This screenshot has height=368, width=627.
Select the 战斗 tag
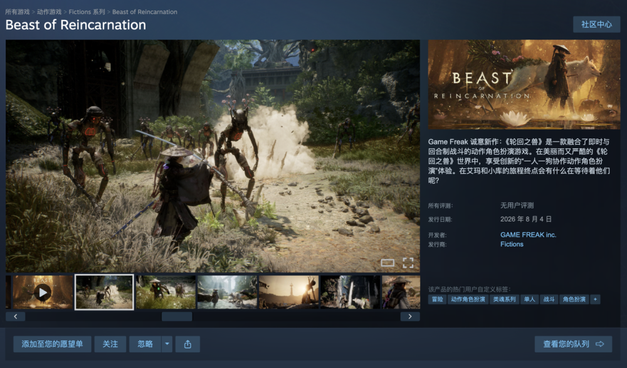549,299
